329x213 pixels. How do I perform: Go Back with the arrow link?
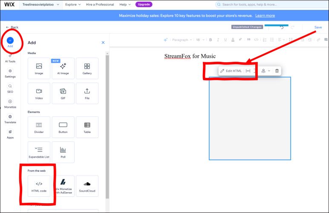tap(12, 27)
